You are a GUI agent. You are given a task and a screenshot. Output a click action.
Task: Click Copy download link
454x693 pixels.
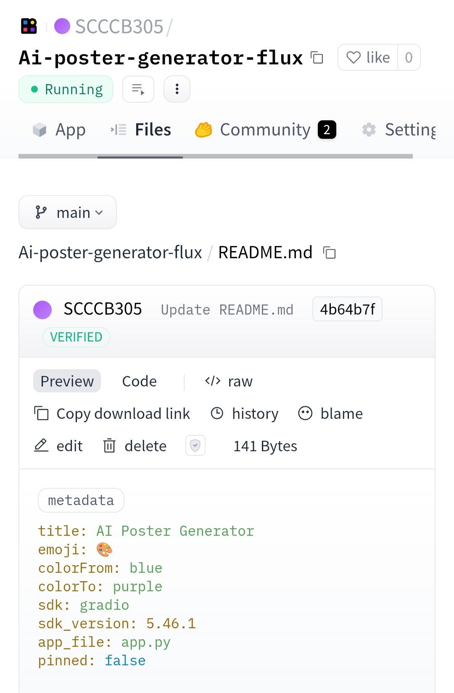(x=112, y=413)
